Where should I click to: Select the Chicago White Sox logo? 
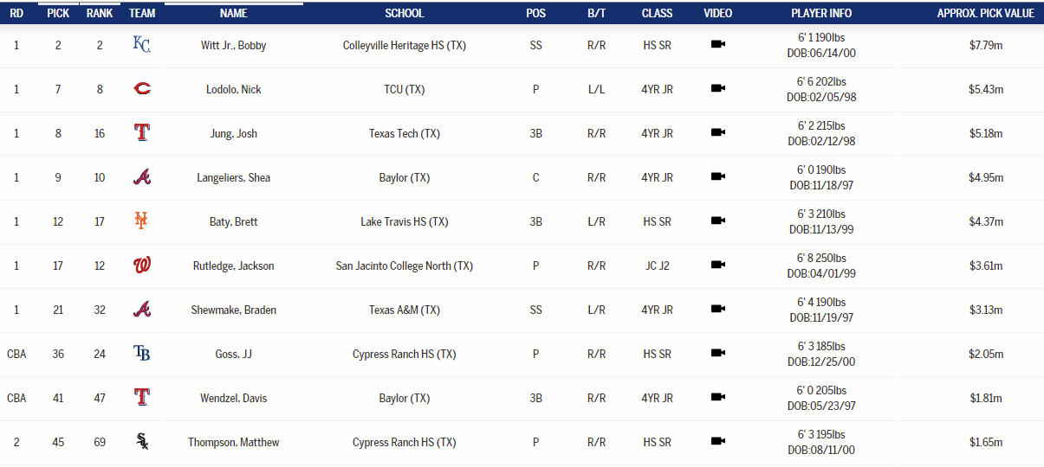pos(142,442)
